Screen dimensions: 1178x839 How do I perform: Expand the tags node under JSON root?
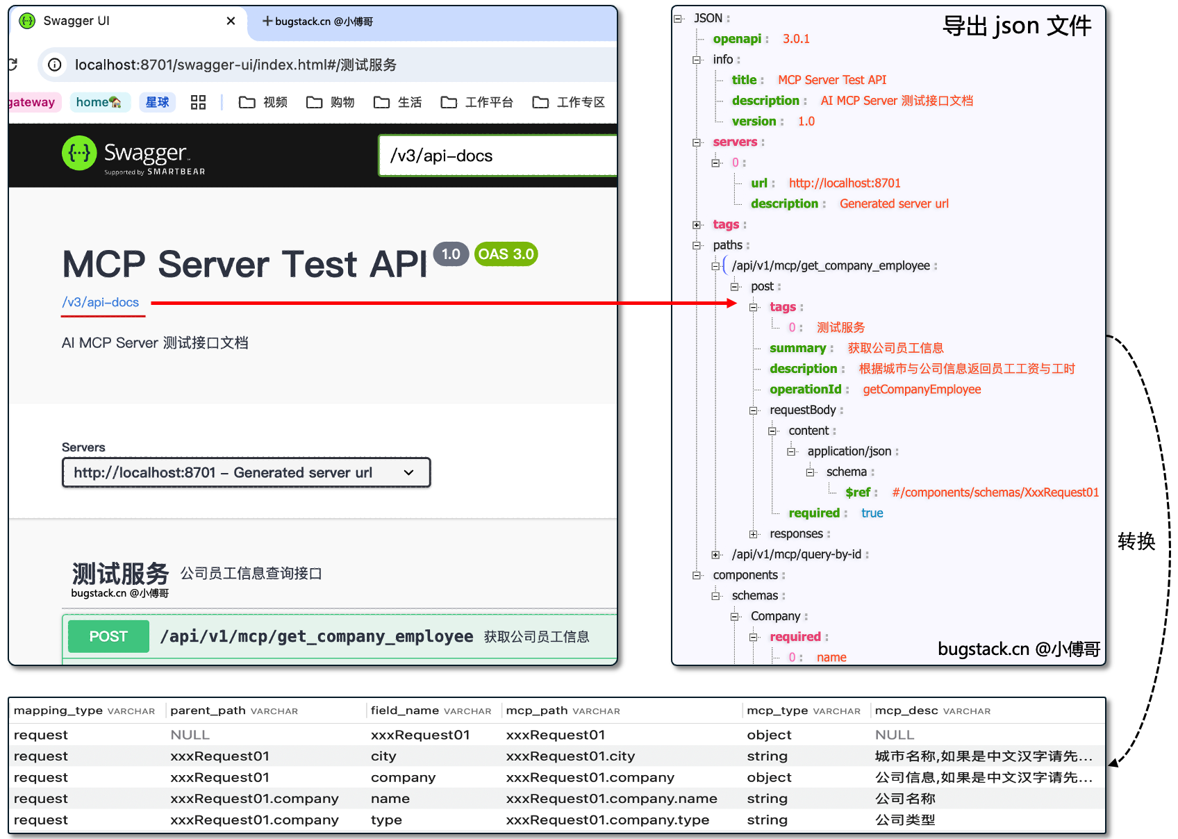pyautogui.click(x=697, y=225)
